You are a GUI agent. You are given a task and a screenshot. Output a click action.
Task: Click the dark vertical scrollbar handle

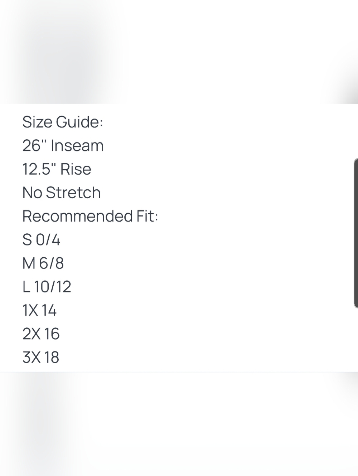(356, 233)
